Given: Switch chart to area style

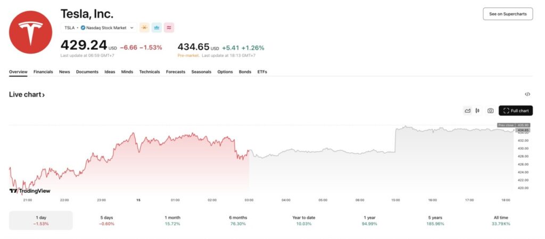Looking at the screenshot, I should [x=467, y=110].
